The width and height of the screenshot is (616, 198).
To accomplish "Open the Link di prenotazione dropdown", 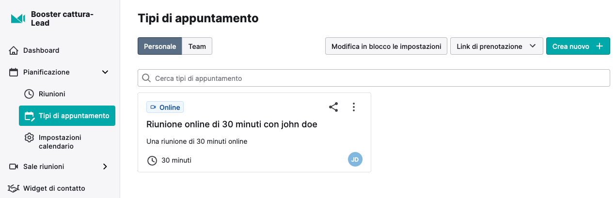I will pos(497,46).
